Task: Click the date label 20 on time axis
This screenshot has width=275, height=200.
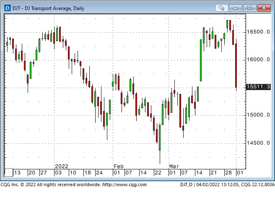Action: coord(32,173)
